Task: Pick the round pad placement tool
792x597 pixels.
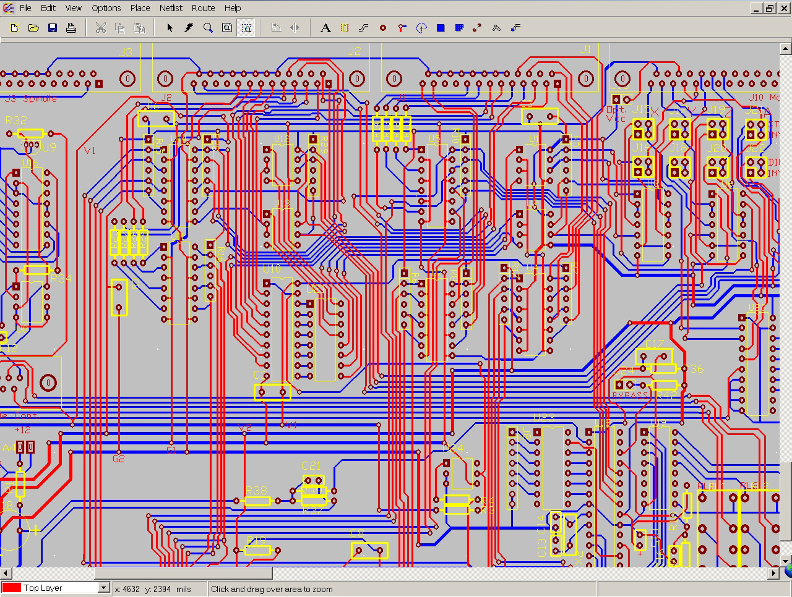Action: click(383, 28)
